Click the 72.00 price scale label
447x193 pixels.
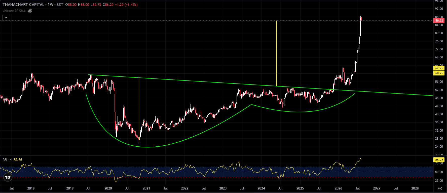coord(439,49)
